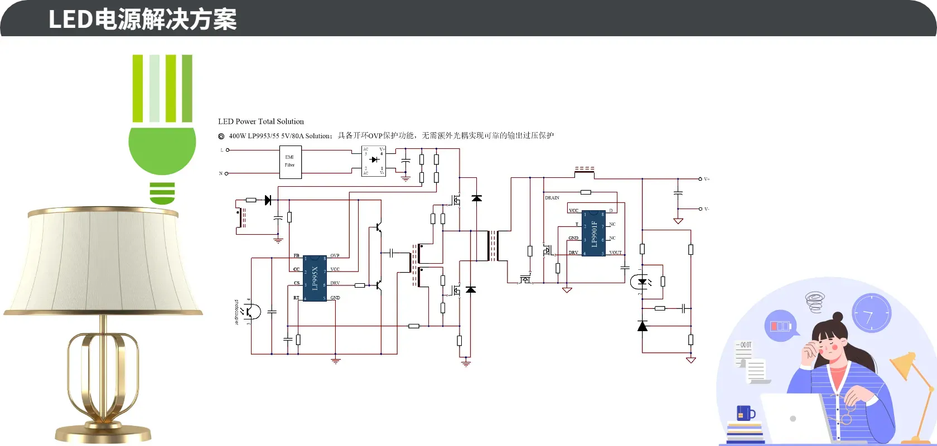
Task: Click the VOUT pin label on LP9901F
Action: (615, 253)
